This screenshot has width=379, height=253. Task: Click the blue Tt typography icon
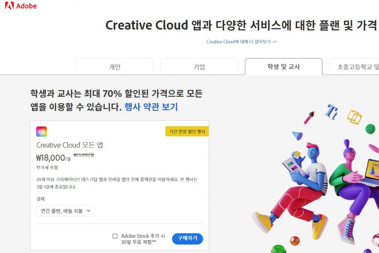point(331,112)
